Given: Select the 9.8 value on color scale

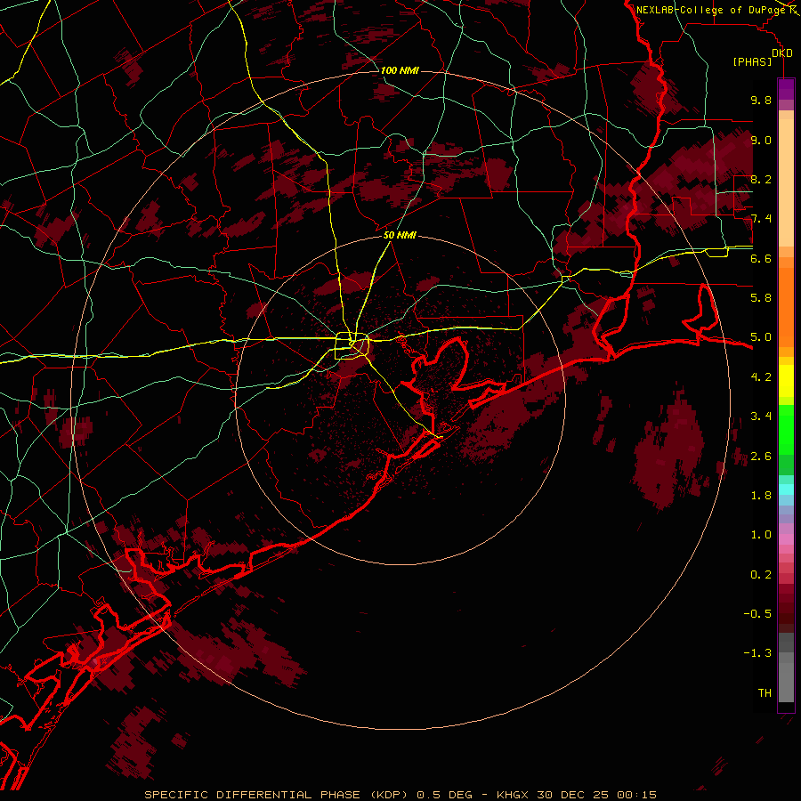Looking at the screenshot, I should [x=761, y=100].
